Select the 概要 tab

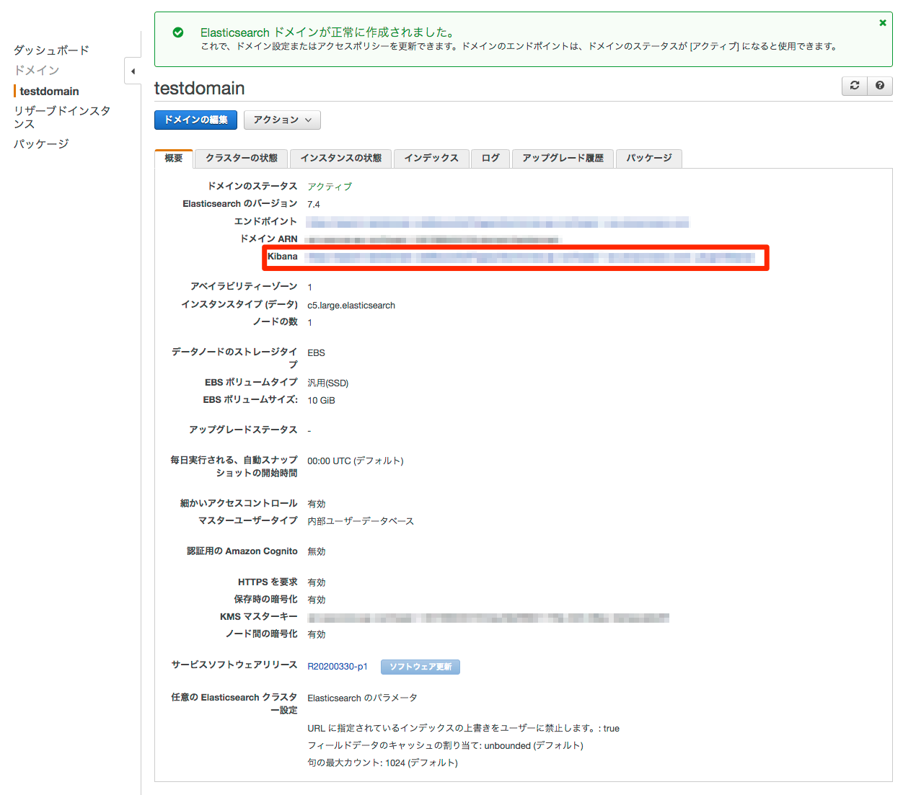coord(174,159)
